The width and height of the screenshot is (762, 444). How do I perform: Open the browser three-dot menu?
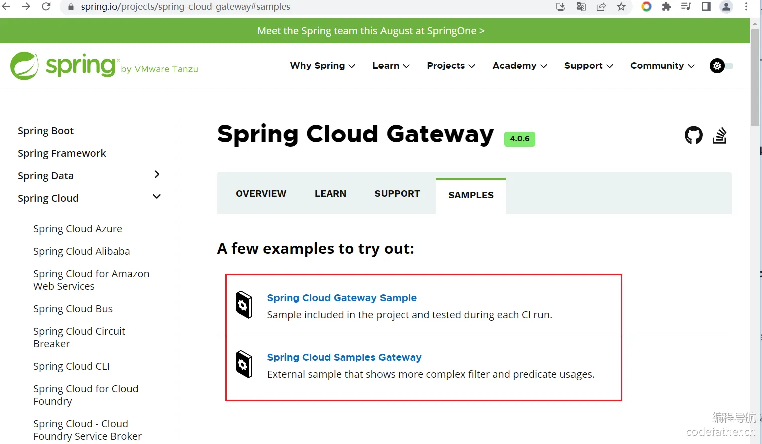746,7
